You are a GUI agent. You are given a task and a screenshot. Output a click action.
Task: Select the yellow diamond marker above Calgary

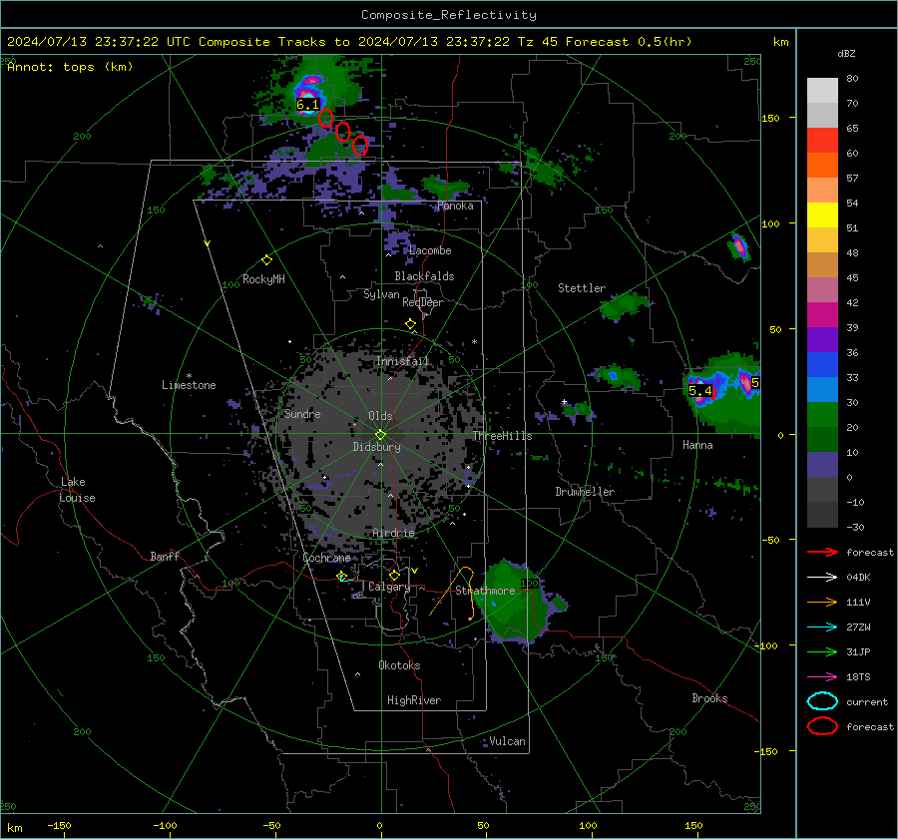(394, 575)
